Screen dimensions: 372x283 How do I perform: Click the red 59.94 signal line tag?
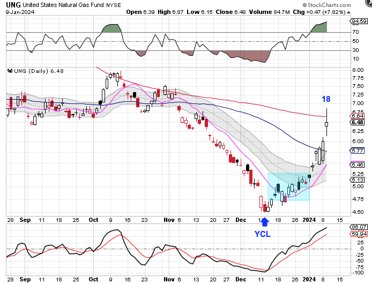coord(359,234)
